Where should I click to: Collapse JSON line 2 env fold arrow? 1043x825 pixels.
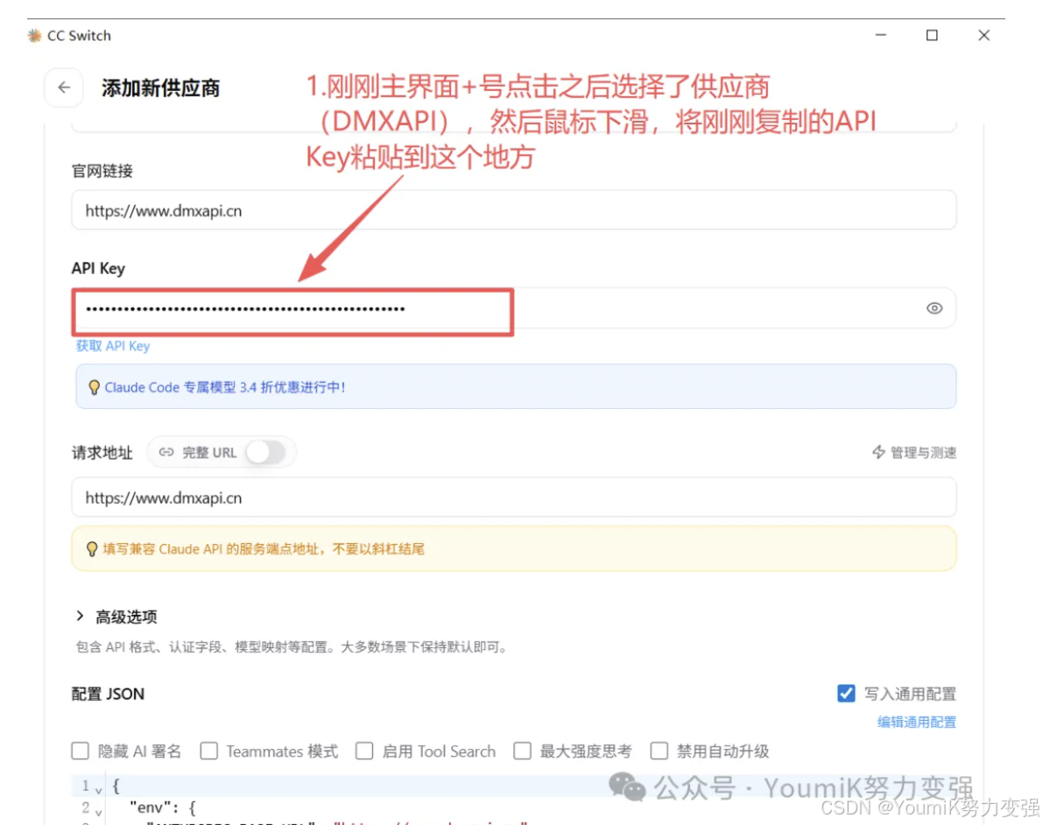[x=98, y=812]
